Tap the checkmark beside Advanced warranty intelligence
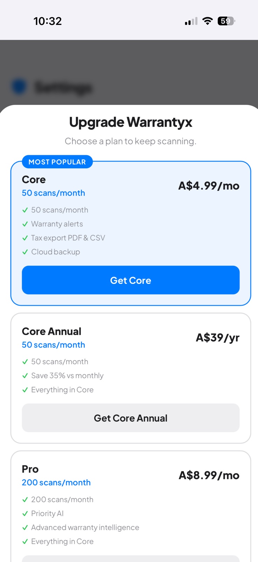 25,527
